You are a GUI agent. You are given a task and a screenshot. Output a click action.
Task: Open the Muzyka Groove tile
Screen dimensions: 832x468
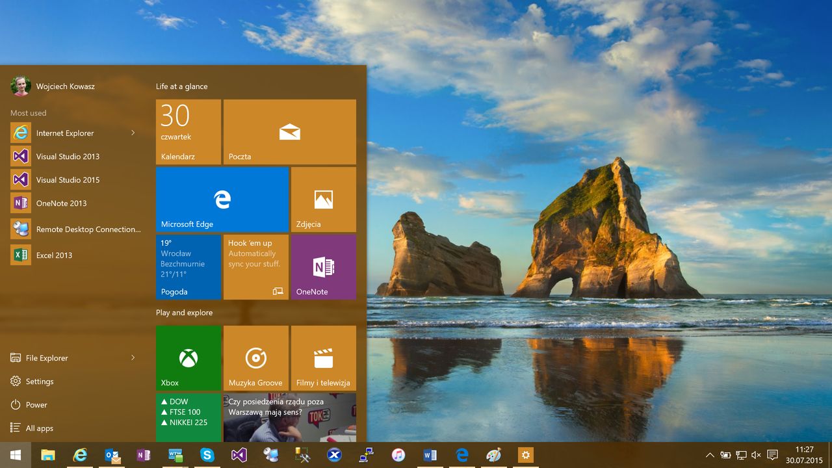[256, 358]
